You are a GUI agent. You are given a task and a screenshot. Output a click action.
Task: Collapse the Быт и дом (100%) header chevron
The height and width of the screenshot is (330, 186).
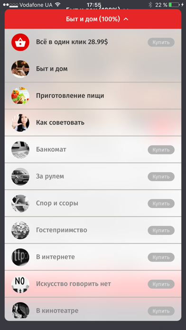(126, 19)
